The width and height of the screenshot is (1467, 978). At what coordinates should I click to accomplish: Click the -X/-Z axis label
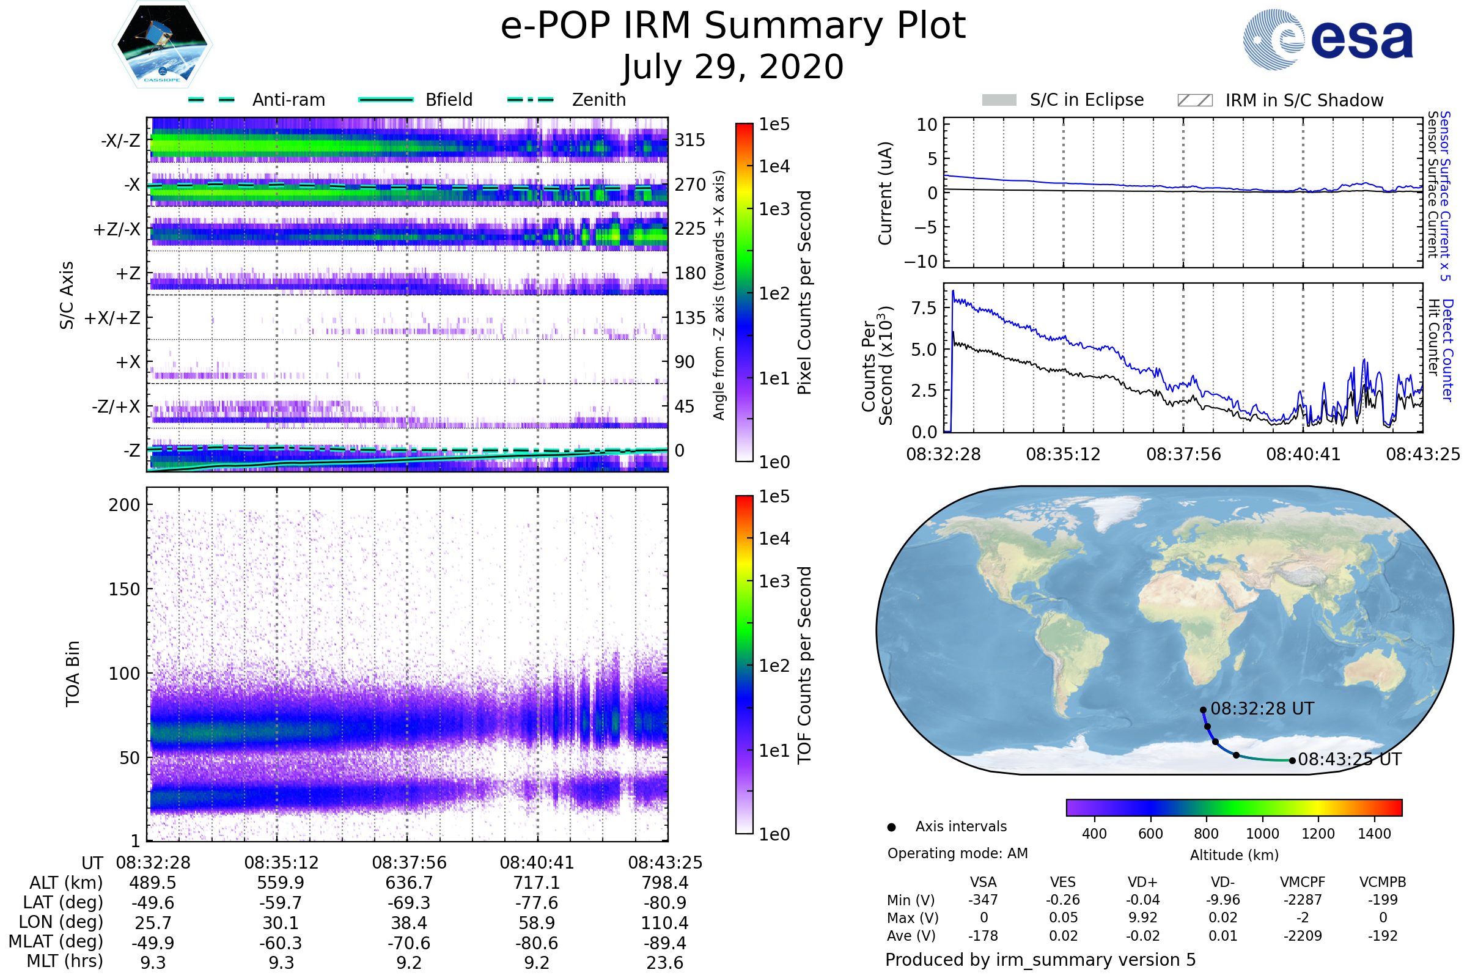click(120, 141)
